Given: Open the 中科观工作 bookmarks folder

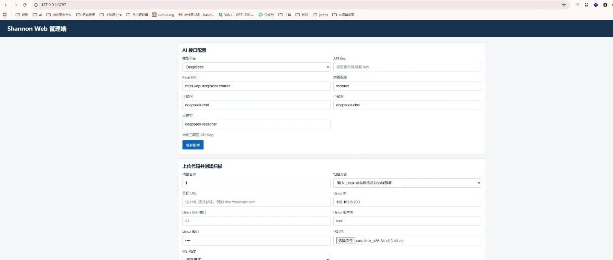Looking at the screenshot, I should tap(111, 14).
